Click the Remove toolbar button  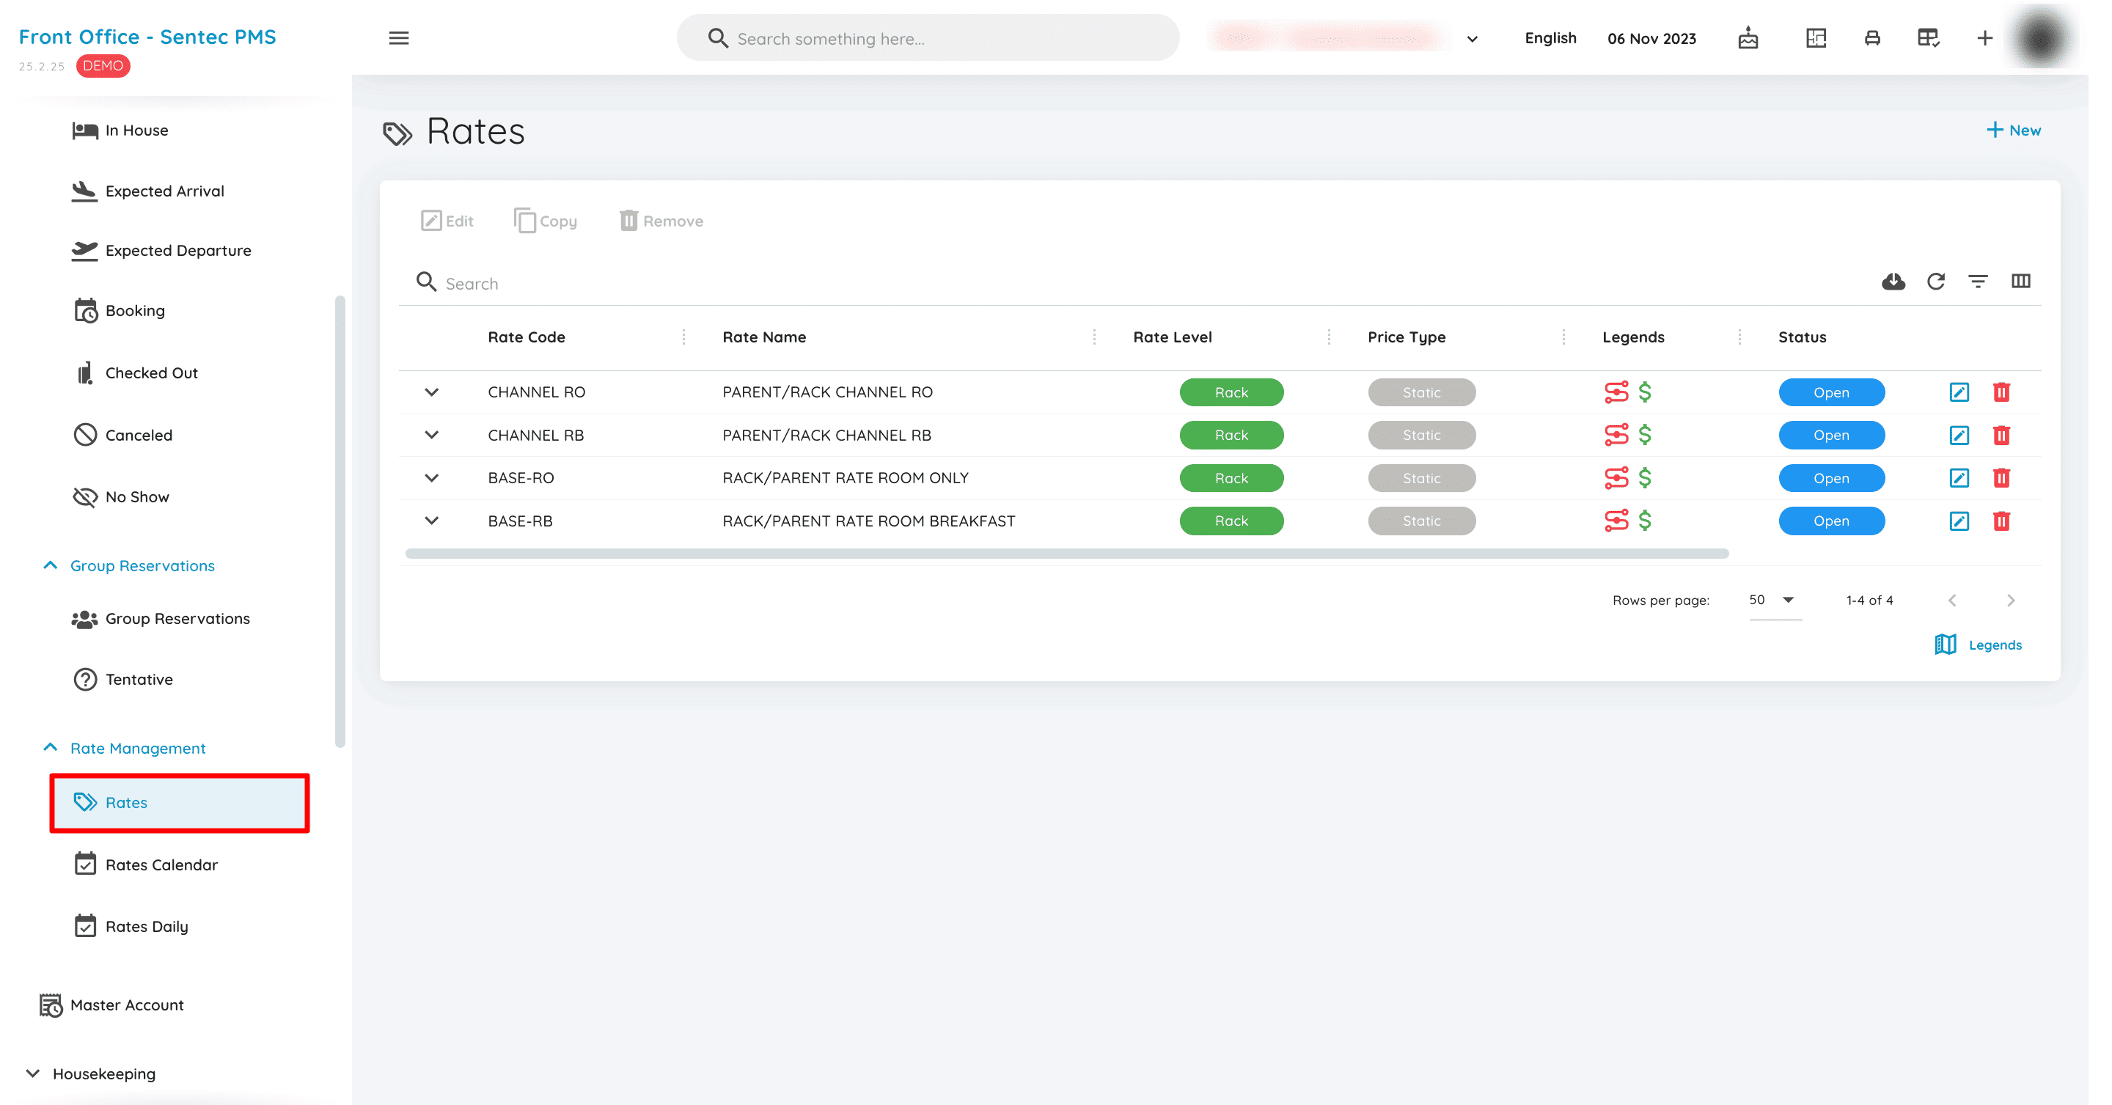(661, 221)
